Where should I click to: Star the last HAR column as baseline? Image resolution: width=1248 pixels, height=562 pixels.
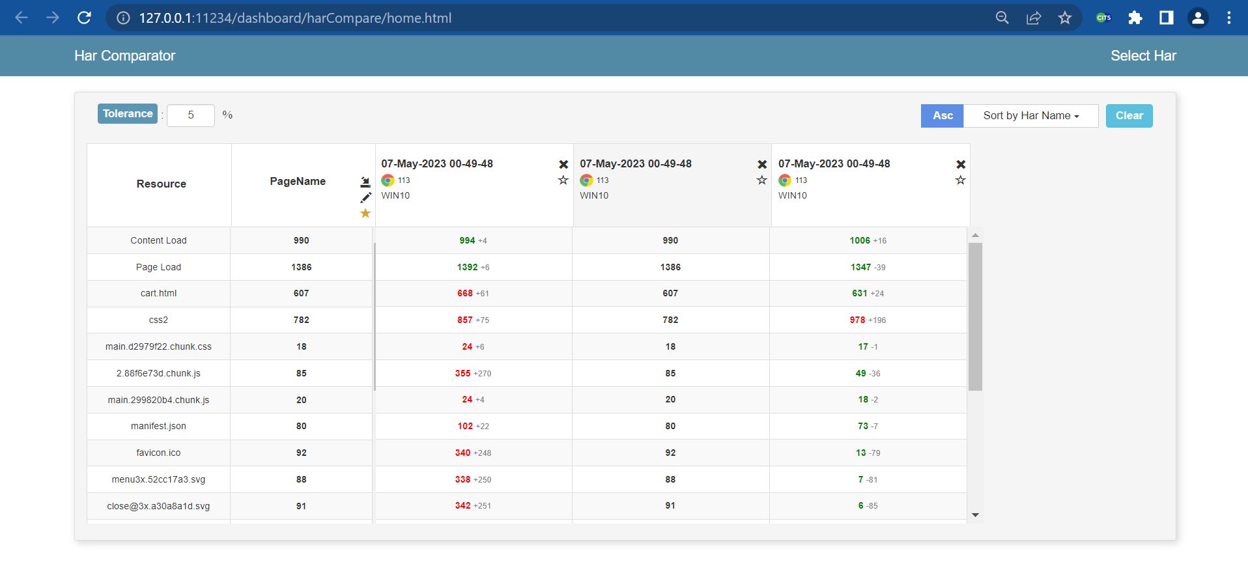click(x=961, y=180)
